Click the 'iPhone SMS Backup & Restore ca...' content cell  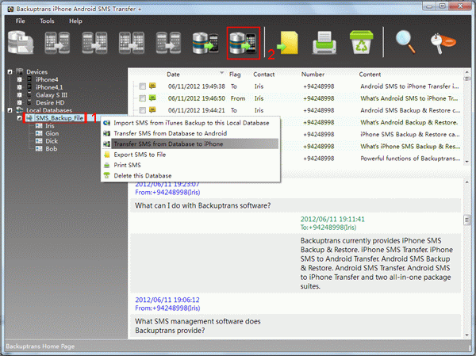[410, 134]
